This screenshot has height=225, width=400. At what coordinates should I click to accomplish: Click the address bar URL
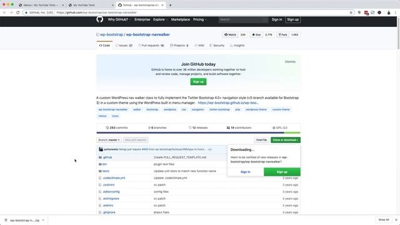96,12
